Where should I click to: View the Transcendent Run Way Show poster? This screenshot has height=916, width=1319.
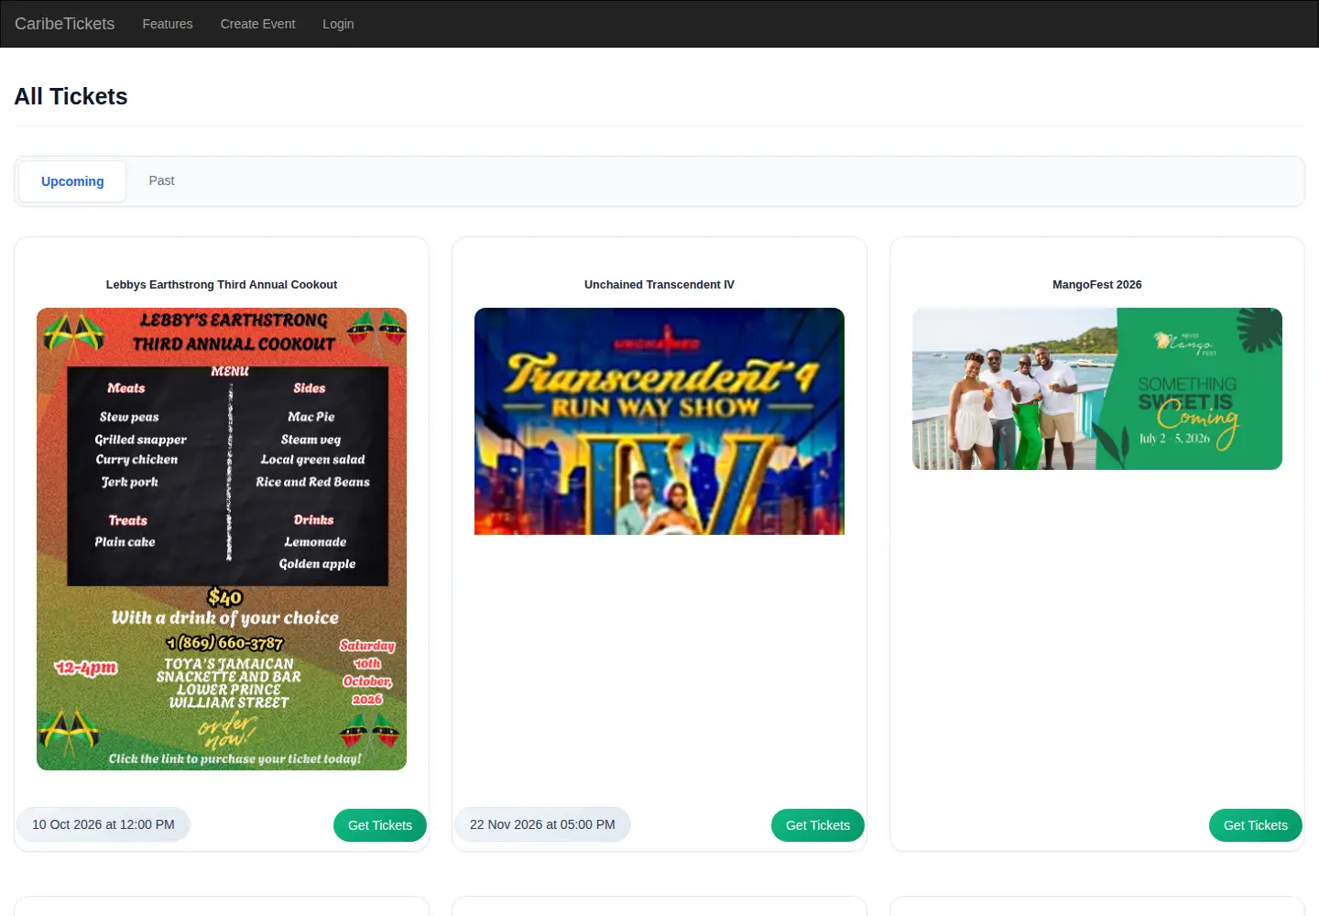(659, 421)
